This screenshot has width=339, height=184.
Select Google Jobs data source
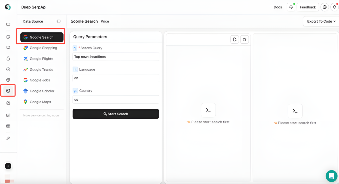pos(42,80)
